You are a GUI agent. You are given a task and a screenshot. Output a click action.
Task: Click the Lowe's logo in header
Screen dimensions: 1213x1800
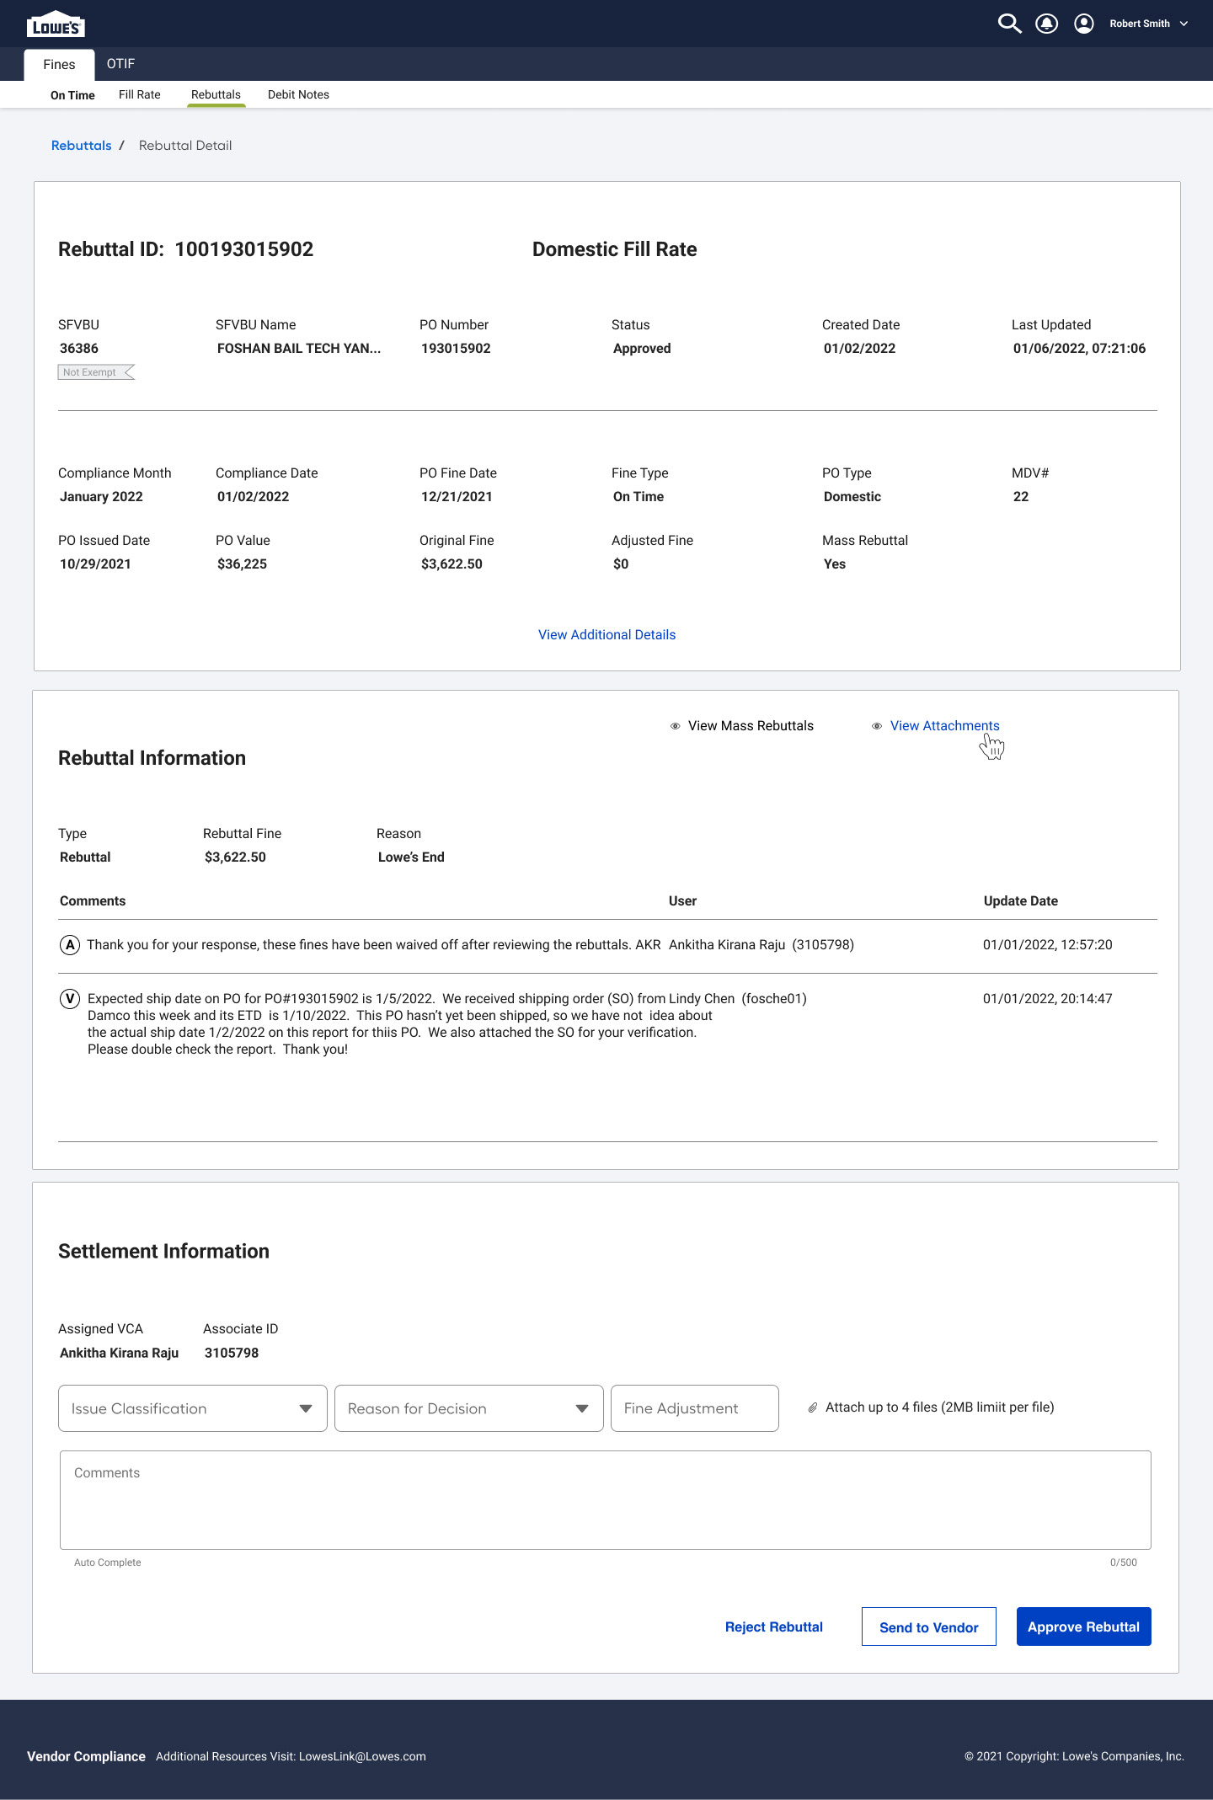coord(56,24)
